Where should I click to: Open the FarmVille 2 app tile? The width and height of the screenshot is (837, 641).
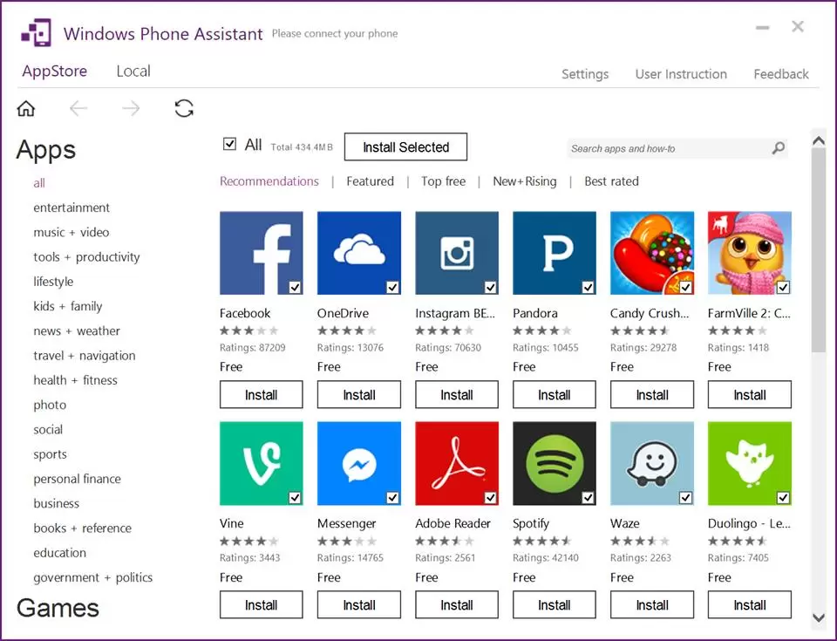(750, 253)
